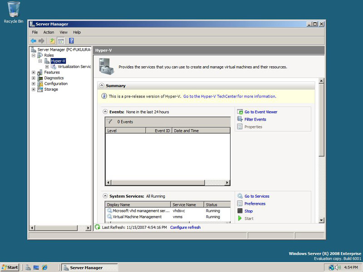
Task: Sort events by the Event ID column
Action: [159, 131]
